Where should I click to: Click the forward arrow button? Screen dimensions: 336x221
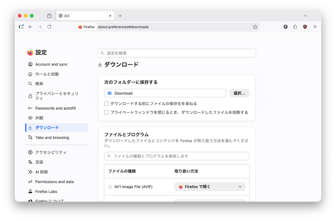coord(40,27)
